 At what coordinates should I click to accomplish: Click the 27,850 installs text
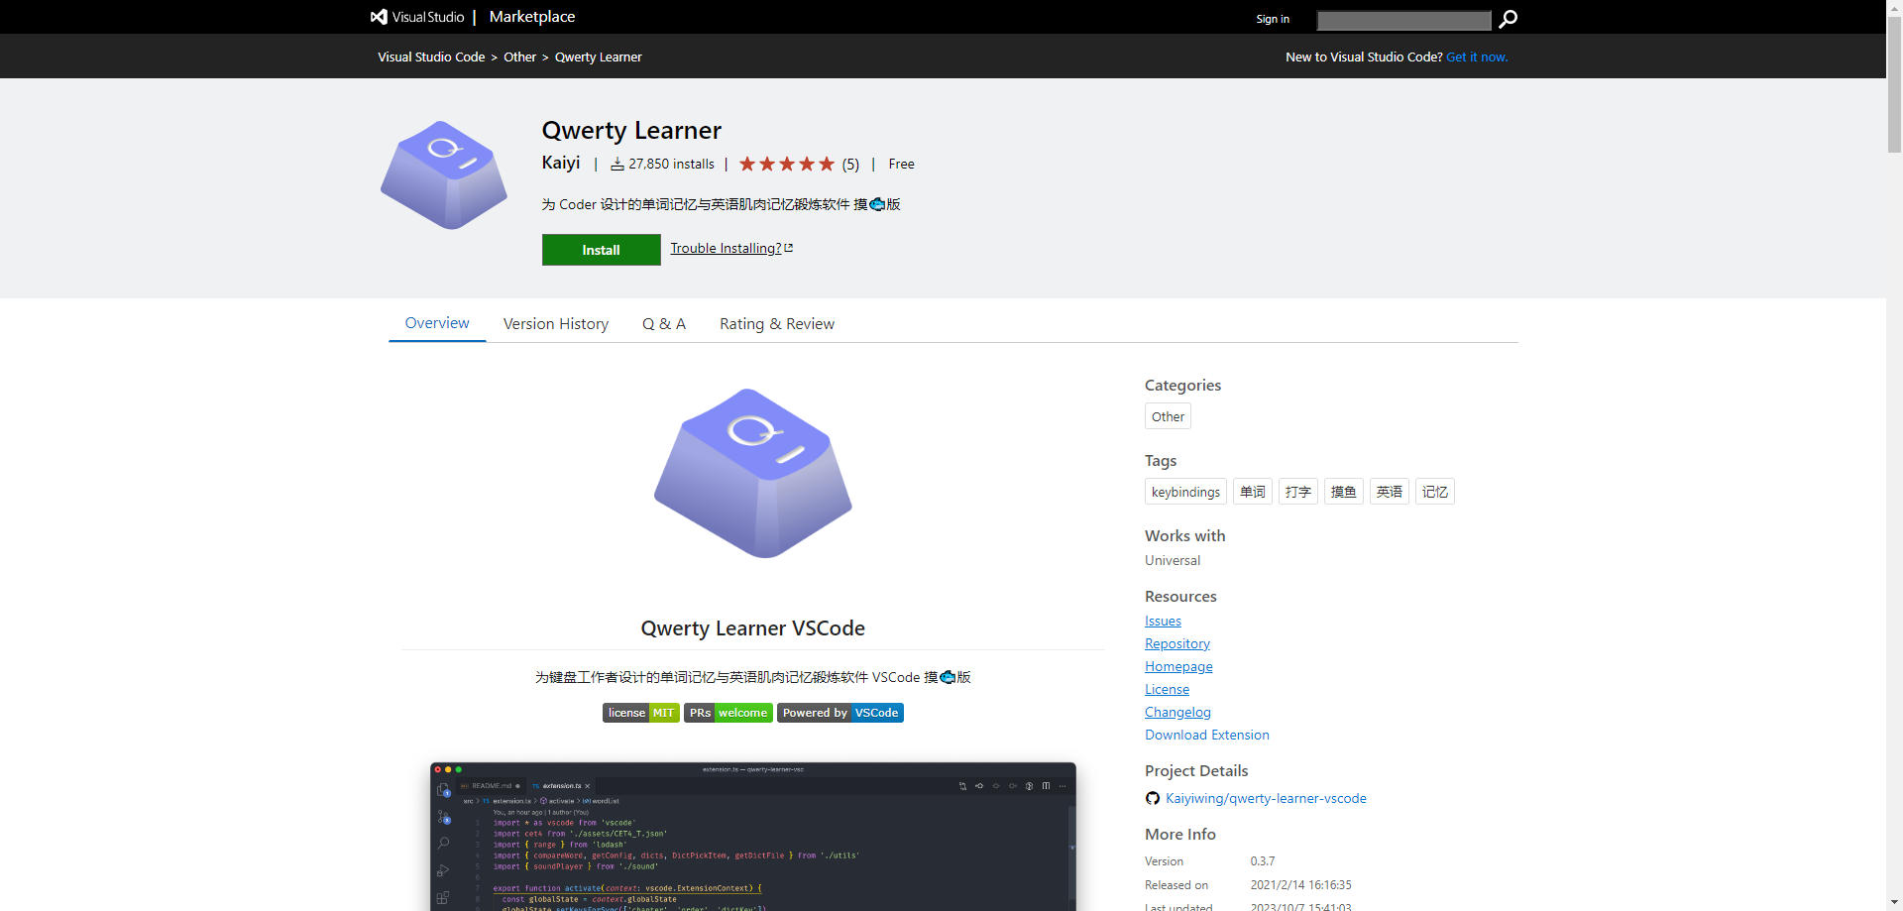click(x=671, y=165)
